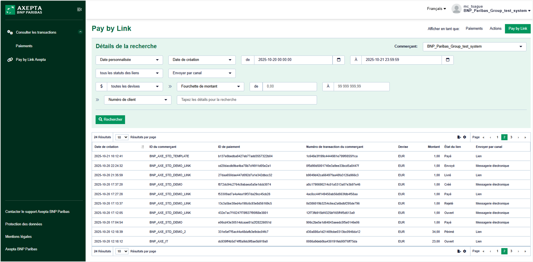Click the AXEPTA BNP Paribas logo
The width and height of the screenshot is (533, 262).
24,10
